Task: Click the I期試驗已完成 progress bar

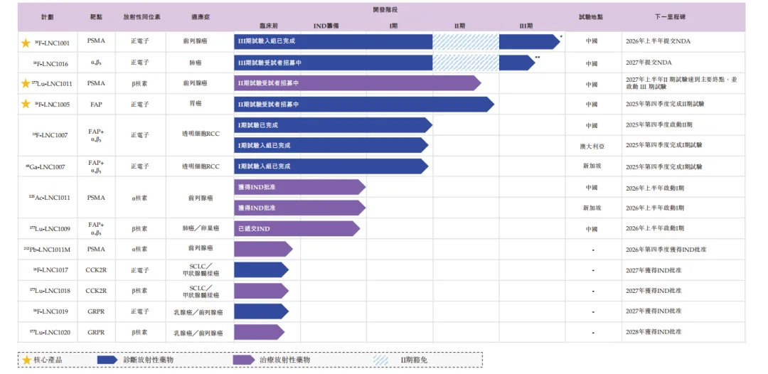Action: pos(332,125)
